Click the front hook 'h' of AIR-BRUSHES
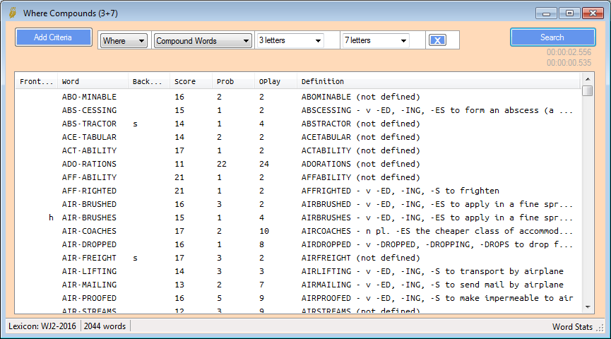Image resolution: width=611 pixels, height=339 pixels. click(x=51, y=218)
